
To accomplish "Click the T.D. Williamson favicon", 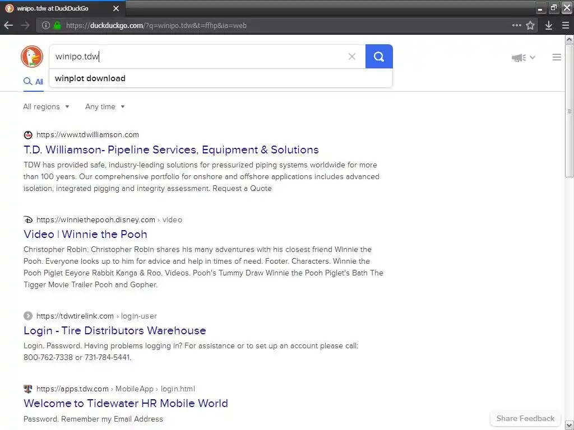I will pyautogui.click(x=28, y=135).
